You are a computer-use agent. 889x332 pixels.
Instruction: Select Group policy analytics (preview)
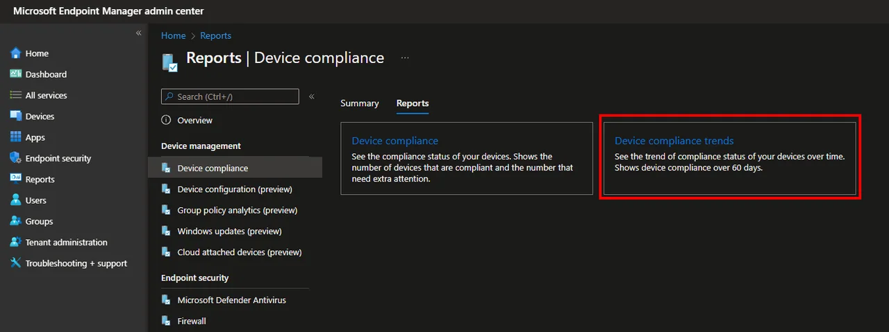click(x=237, y=210)
